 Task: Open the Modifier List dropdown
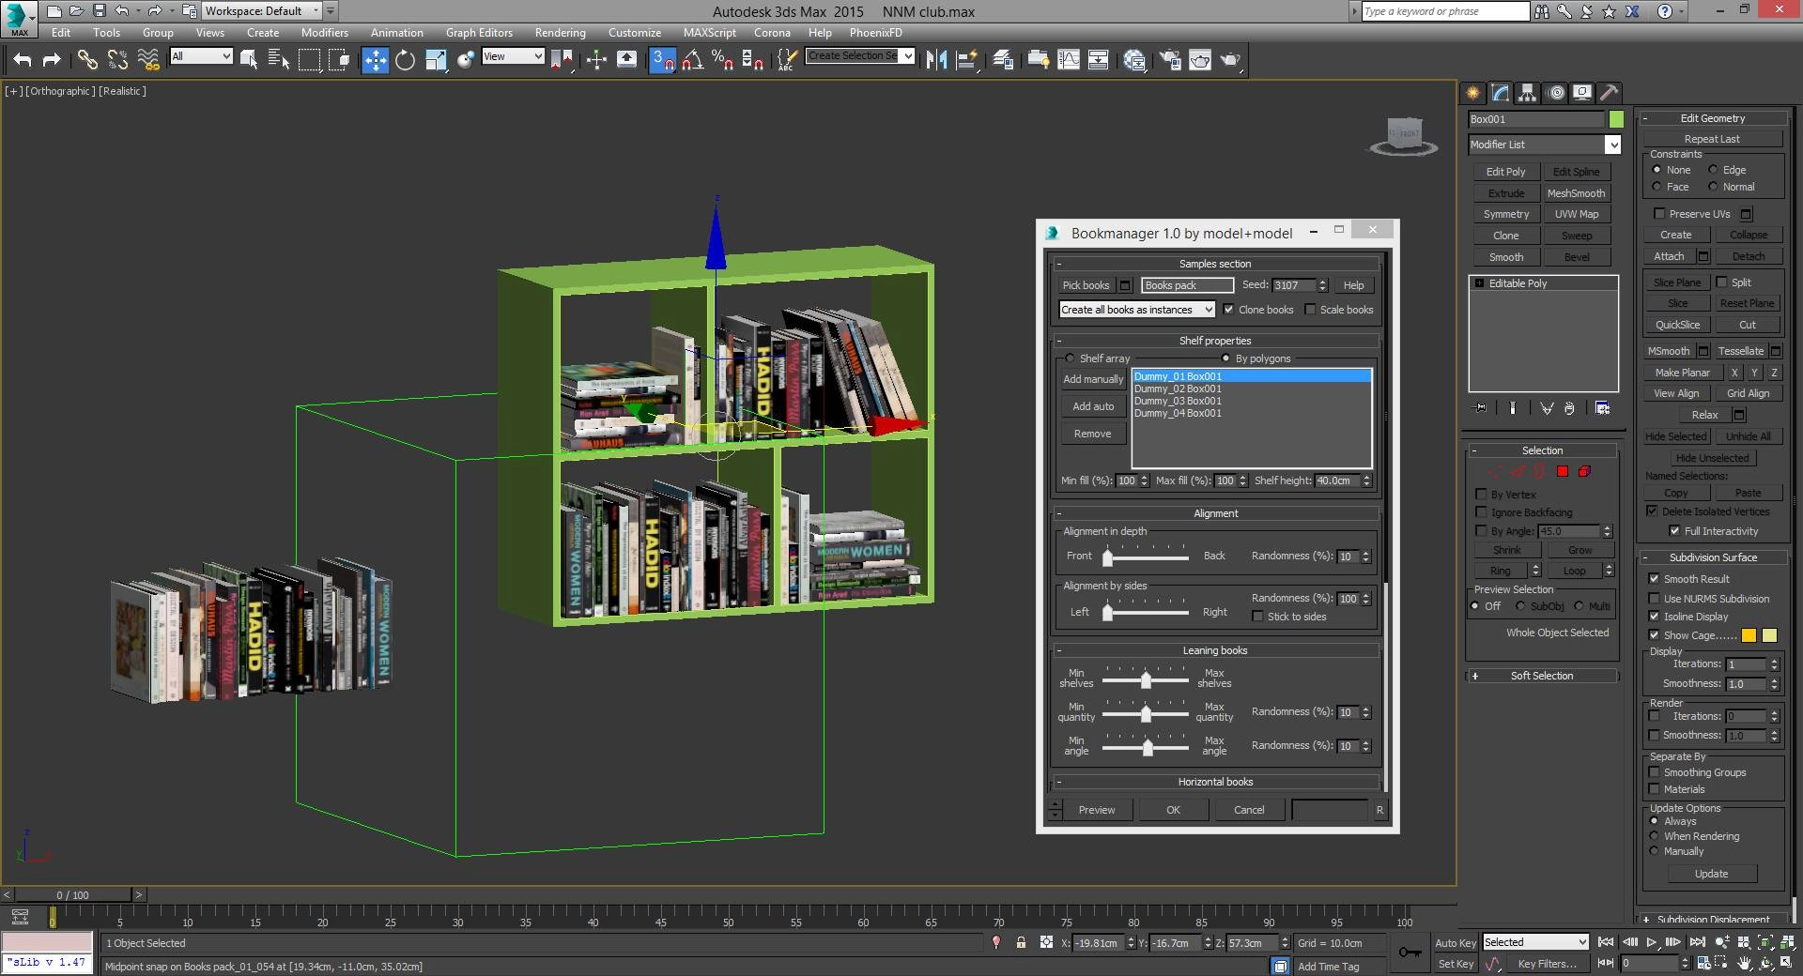point(1545,145)
